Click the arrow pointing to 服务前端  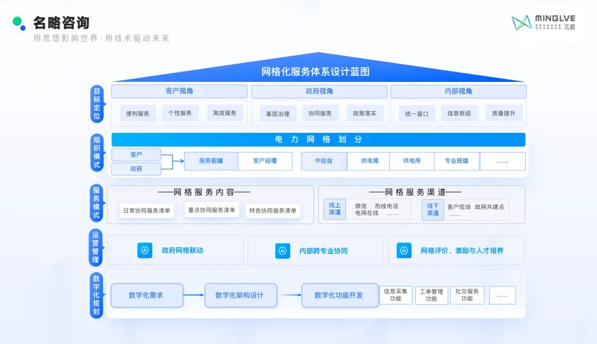pyautogui.click(x=177, y=161)
